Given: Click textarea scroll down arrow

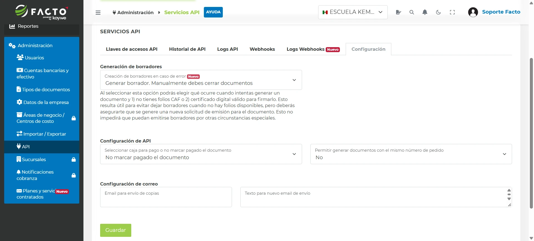Looking at the screenshot, I should pyautogui.click(x=509, y=199).
